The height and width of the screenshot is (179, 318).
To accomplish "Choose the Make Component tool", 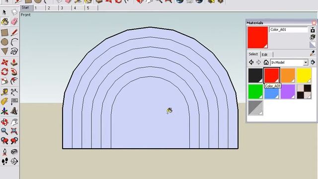I will (14, 12).
